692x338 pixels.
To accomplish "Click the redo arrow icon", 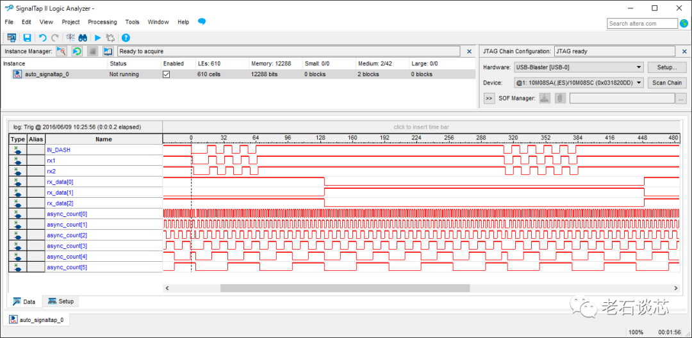I will tap(55, 38).
